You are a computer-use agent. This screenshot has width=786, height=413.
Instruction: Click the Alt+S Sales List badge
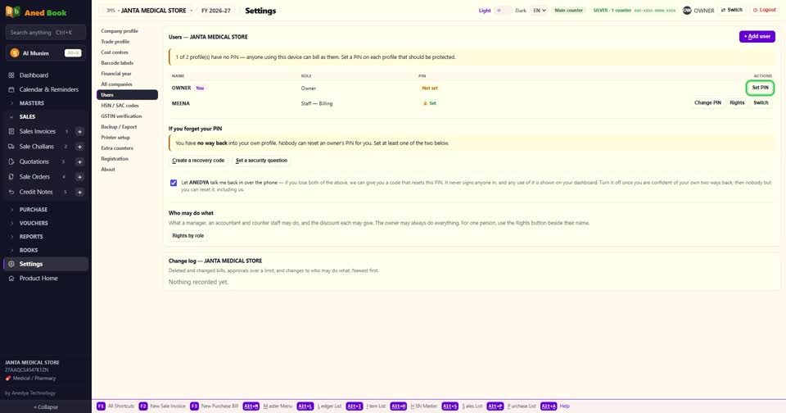pos(449,406)
